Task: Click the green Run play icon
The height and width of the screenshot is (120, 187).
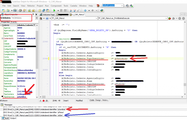Action: tap(54, 10)
